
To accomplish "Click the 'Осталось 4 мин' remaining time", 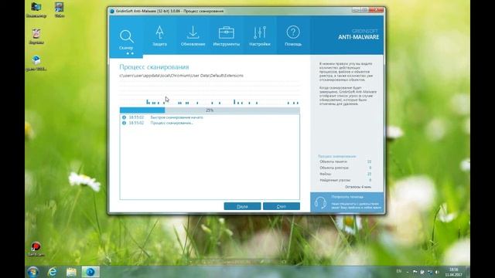I will (x=358, y=187).
